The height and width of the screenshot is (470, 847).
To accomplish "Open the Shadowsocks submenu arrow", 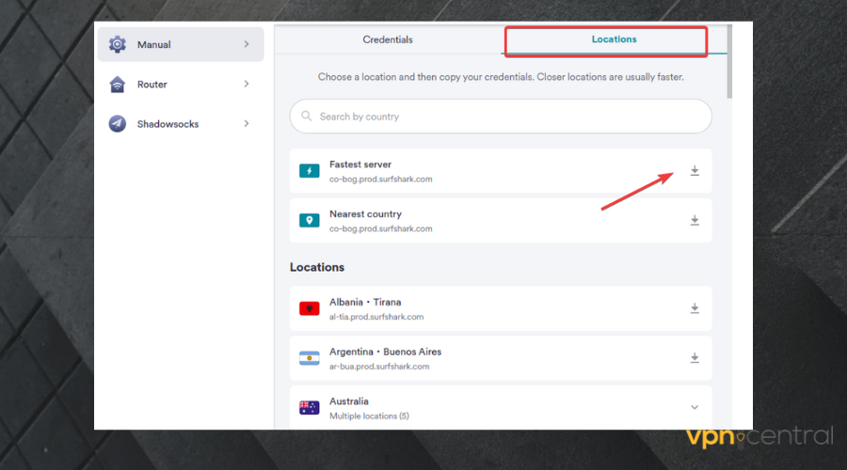I will coord(247,124).
